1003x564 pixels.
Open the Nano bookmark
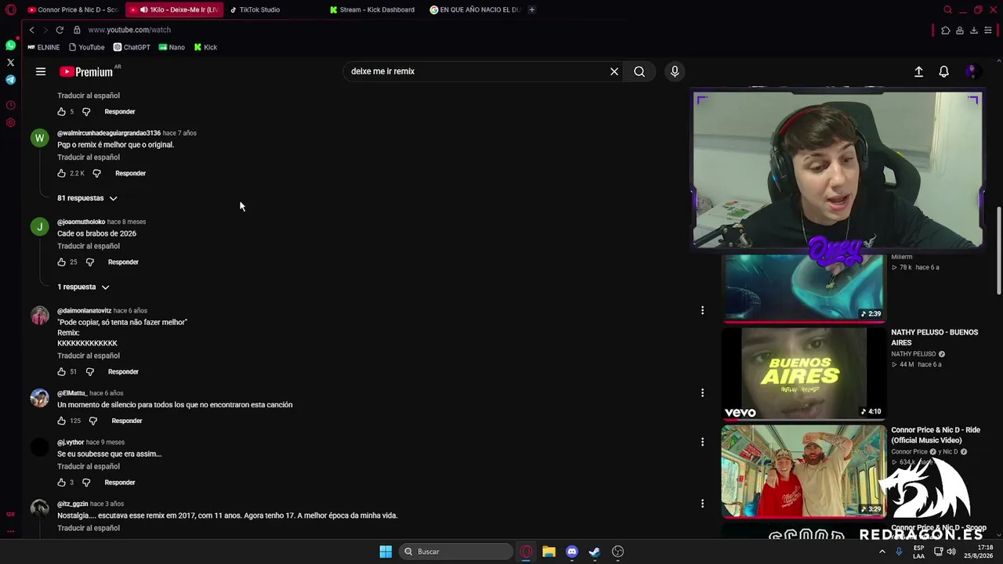tap(172, 47)
